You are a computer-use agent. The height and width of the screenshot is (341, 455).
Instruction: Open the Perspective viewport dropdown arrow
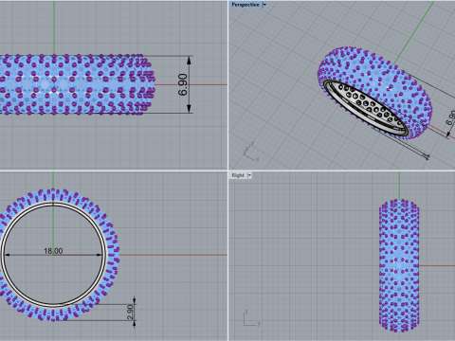point(264,5)
